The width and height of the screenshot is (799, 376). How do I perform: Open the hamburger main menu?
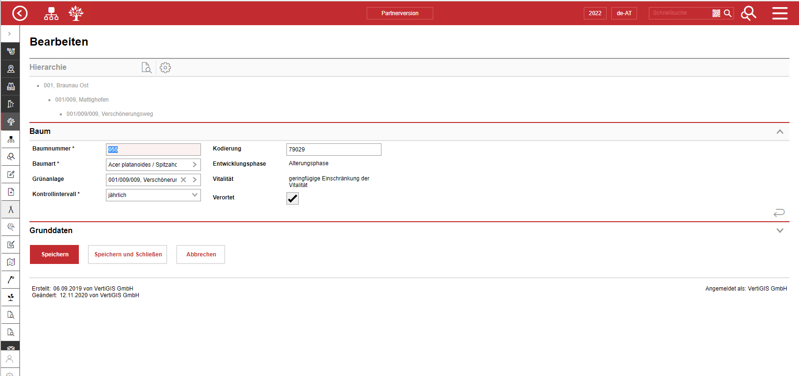780,13
